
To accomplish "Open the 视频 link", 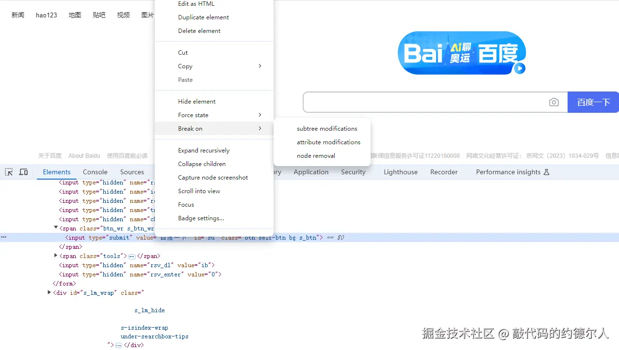I will (x=123, y=15).
